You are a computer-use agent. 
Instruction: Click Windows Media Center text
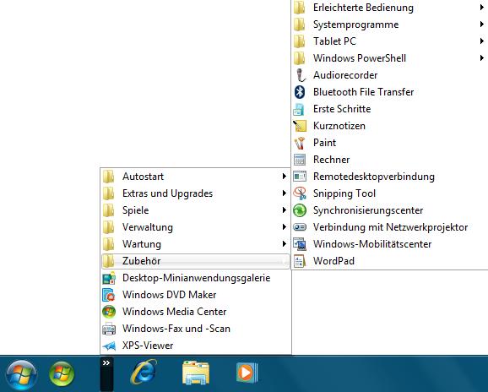click(174, 312)
